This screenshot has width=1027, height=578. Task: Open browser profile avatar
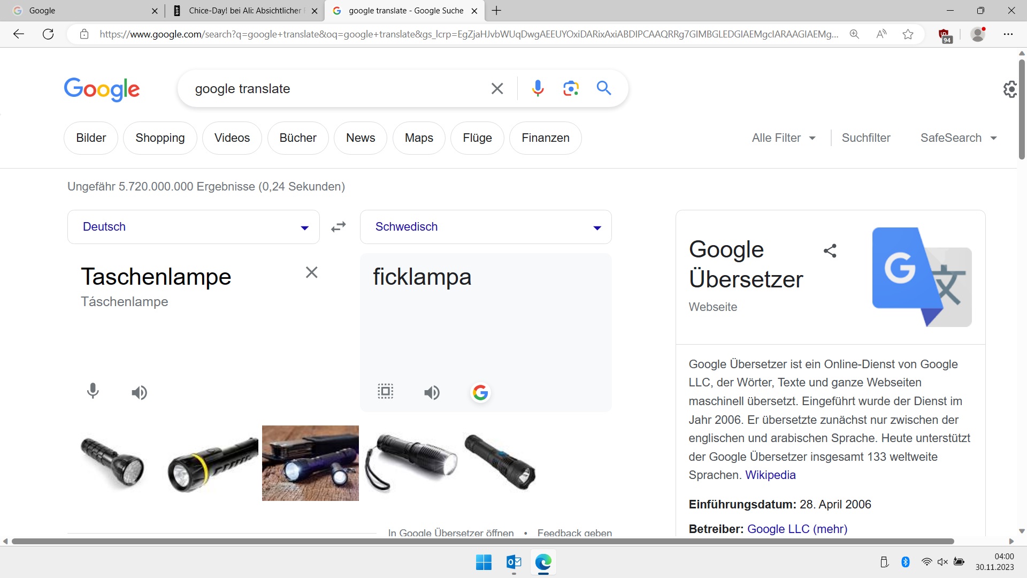[978, 34]
